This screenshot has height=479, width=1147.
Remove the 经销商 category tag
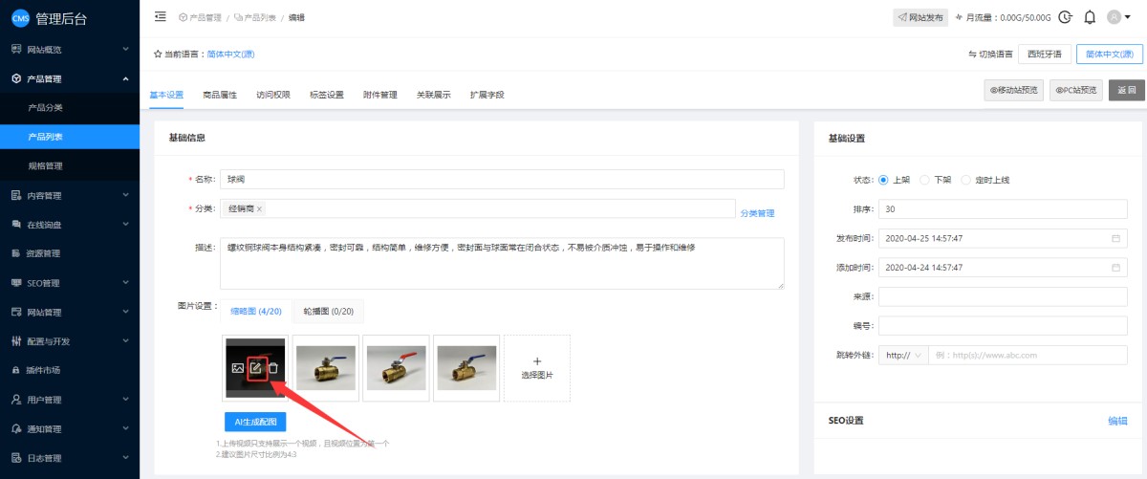[260, 208]
